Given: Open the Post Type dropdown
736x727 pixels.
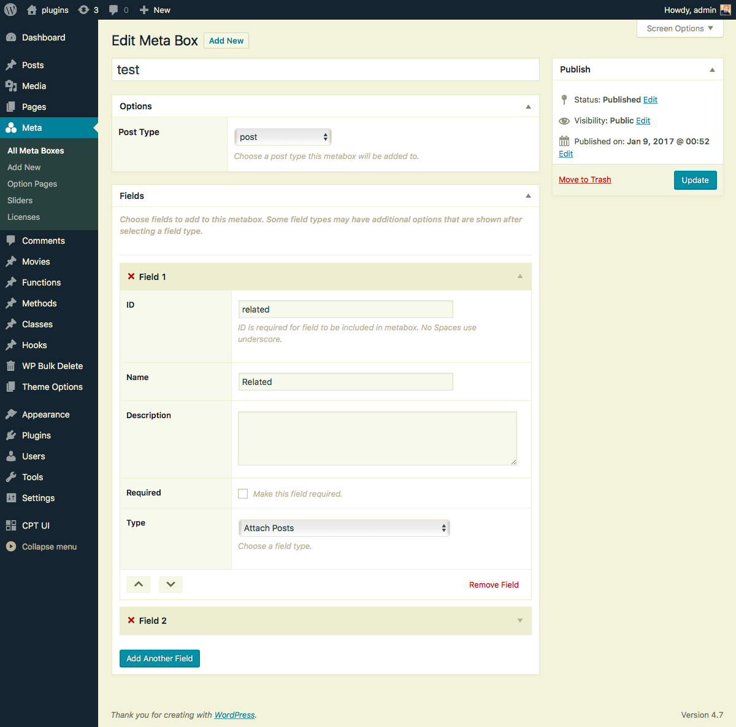Looking at the screenshot, I should click(x=283, y=137).
